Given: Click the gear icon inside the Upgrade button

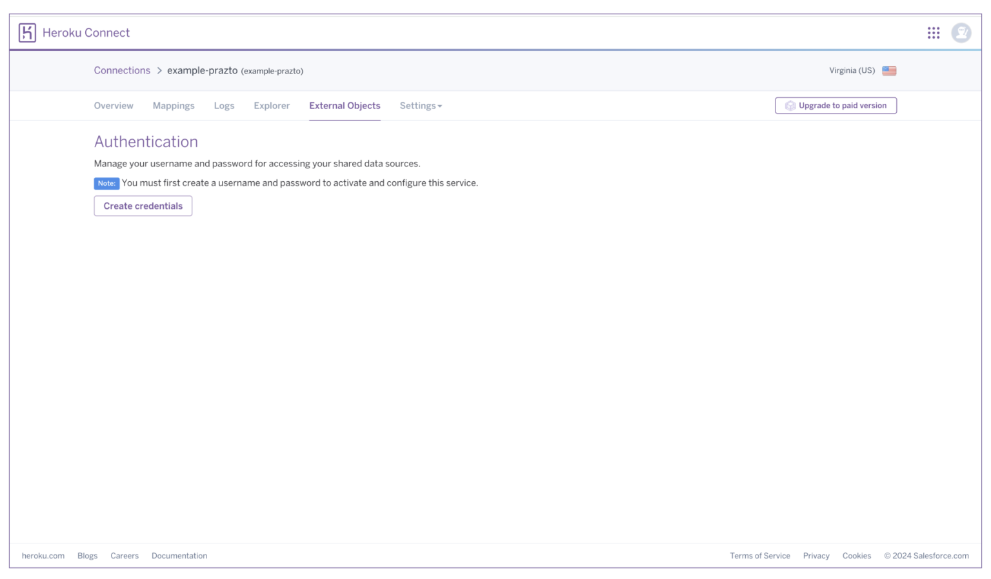Looking at the screenshot, I should point(790,105).
